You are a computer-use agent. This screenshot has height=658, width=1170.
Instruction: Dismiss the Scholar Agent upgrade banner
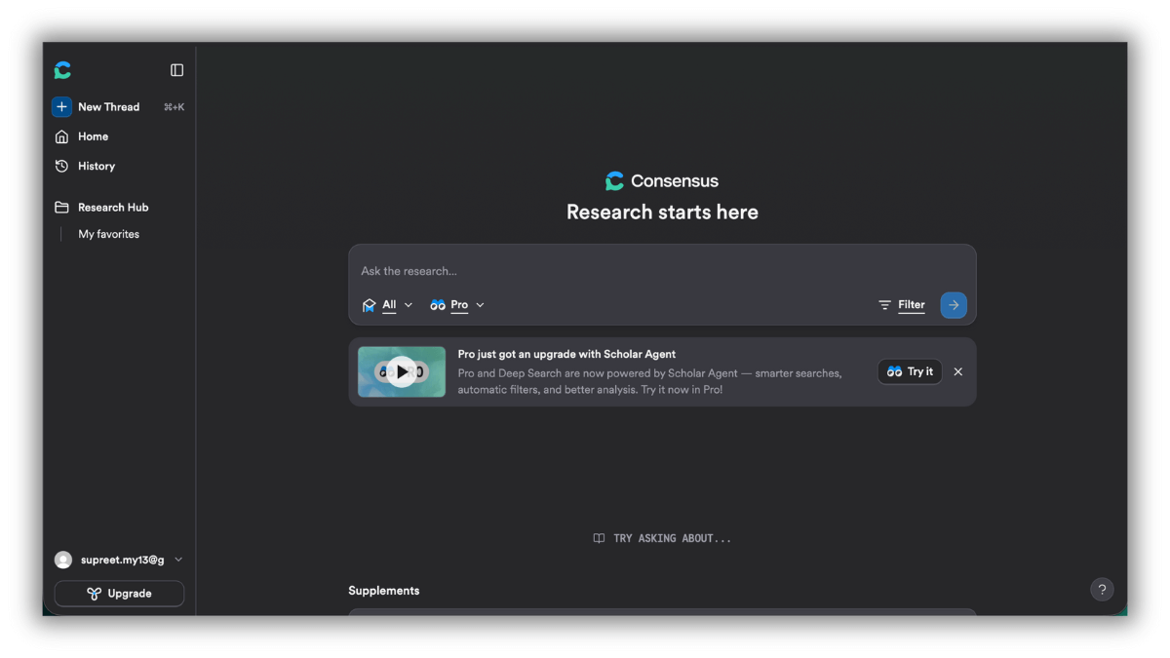pos(958,371)
